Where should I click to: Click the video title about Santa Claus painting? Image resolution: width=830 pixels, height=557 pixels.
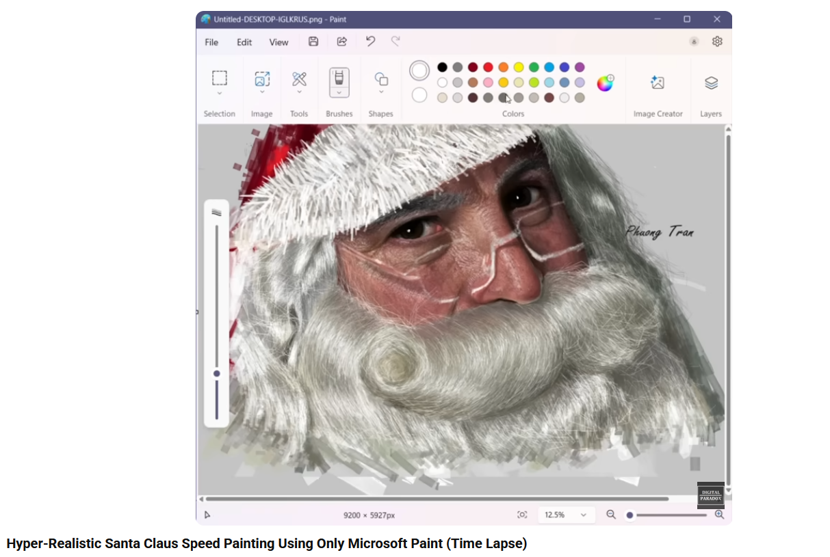tap(267, 544)
